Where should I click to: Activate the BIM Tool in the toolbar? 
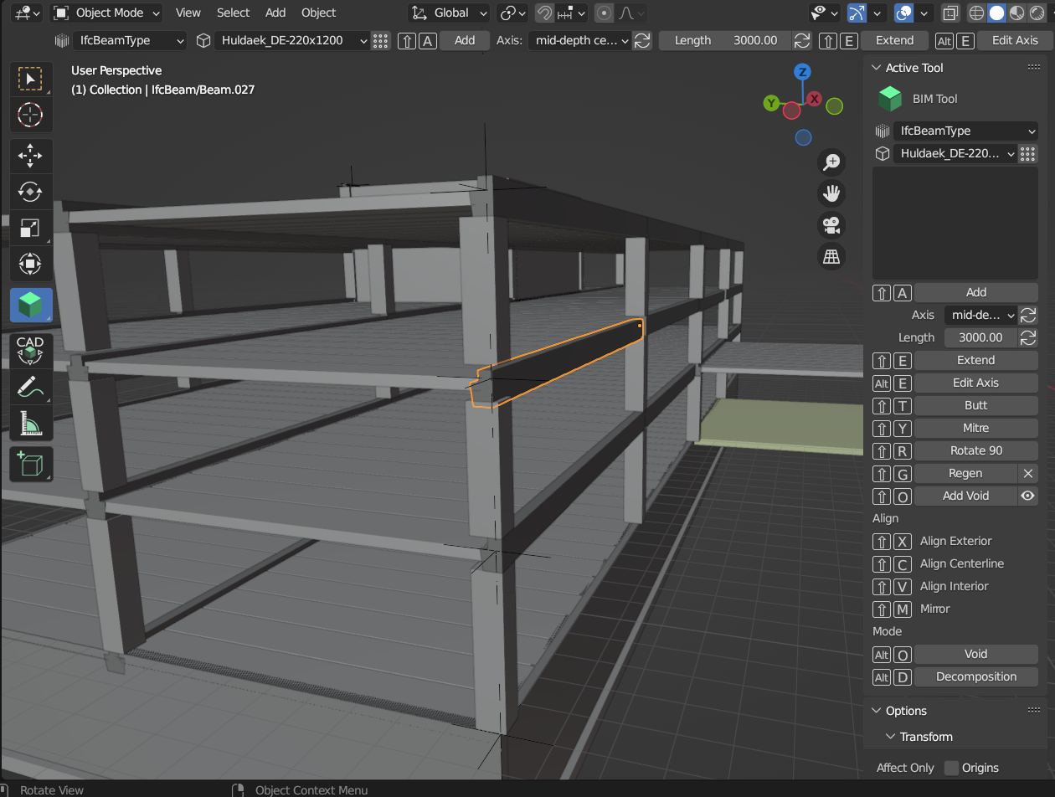(x=30, y=306)
